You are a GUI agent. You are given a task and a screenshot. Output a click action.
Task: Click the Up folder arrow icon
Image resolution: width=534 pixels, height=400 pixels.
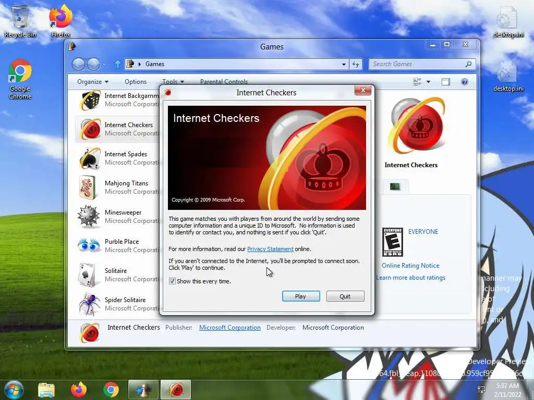tap(117, 64)
